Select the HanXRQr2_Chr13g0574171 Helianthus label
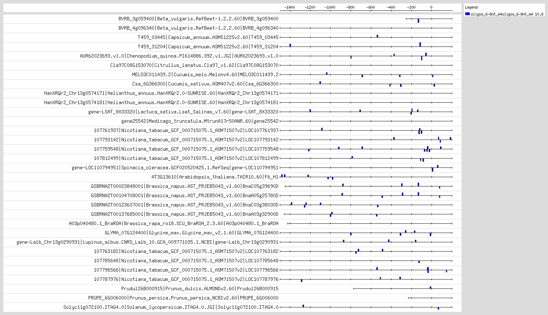This screenshot has height=315, width=548. pos(161,93)
